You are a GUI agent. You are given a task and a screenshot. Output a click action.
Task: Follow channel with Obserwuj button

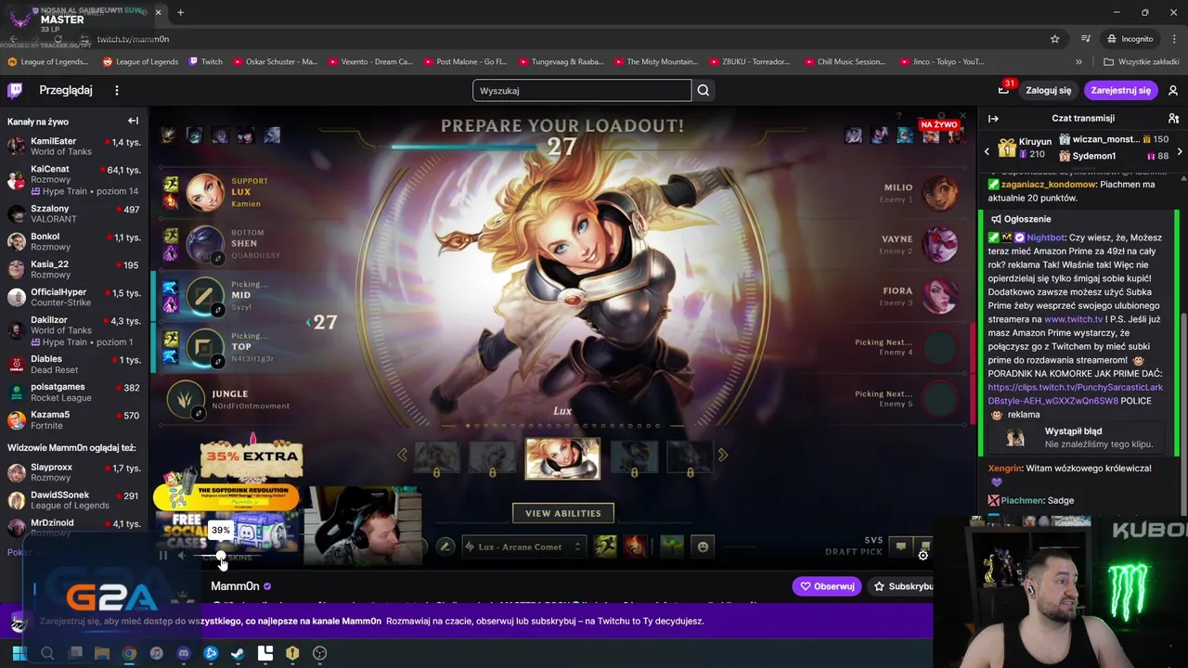[826, 586]
